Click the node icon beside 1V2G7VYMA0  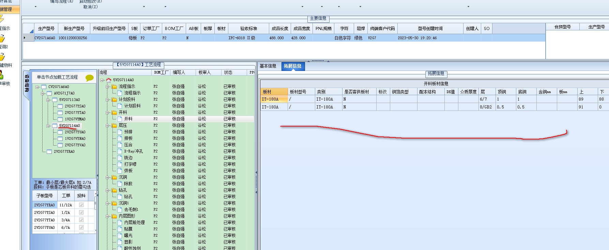[60, 119]
